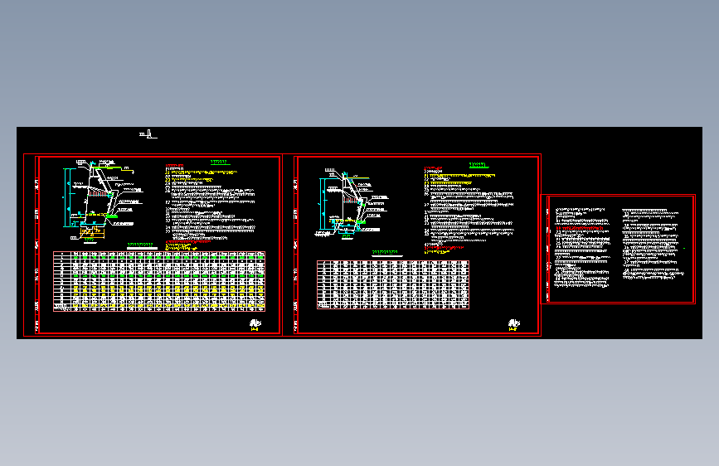Select the large data table in left sheet

pyautogui.click(x=159, y=281)
